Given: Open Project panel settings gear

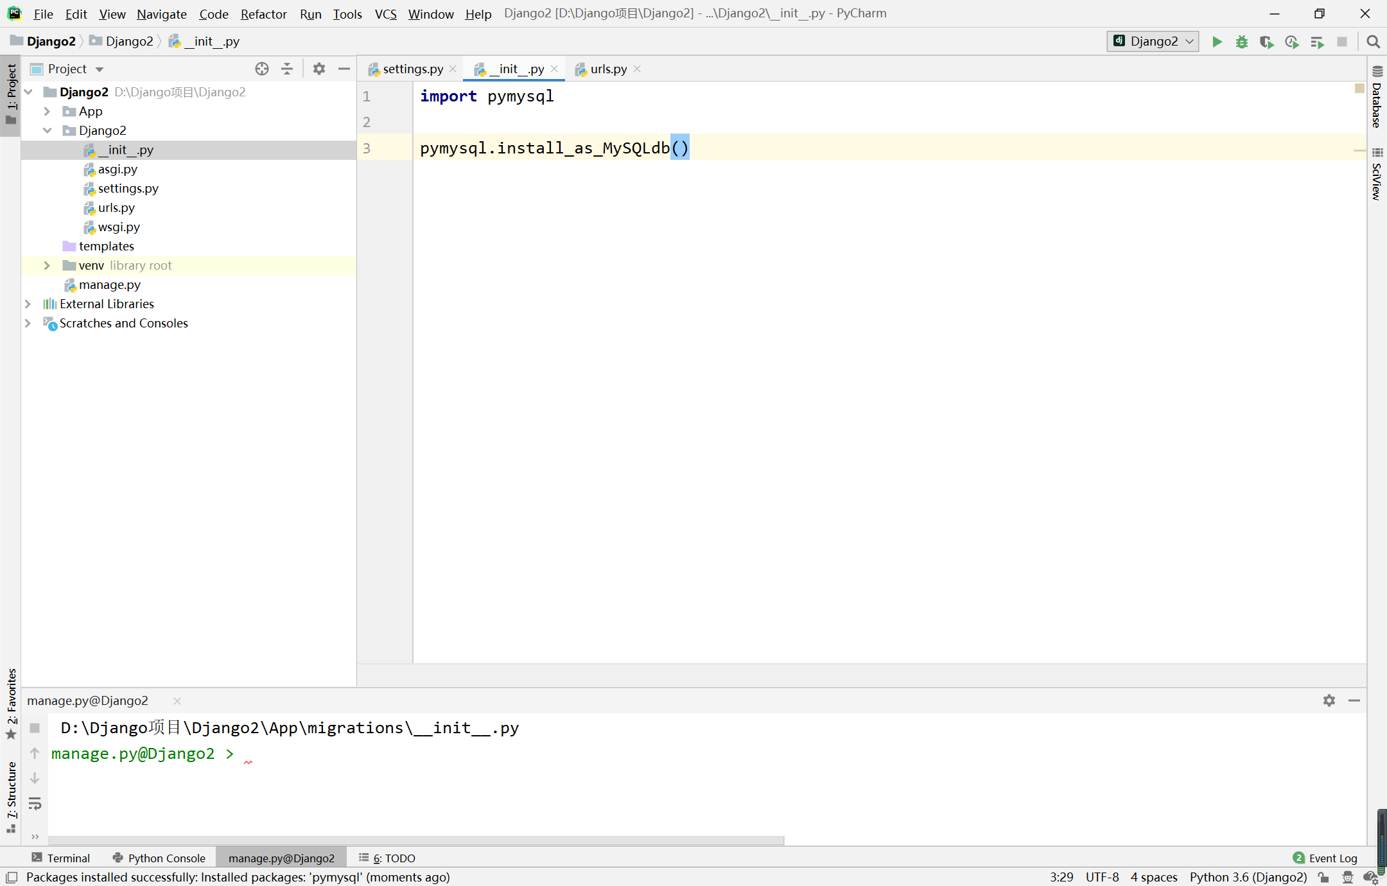Looking at the screenshot, I should tap(319, 69).
